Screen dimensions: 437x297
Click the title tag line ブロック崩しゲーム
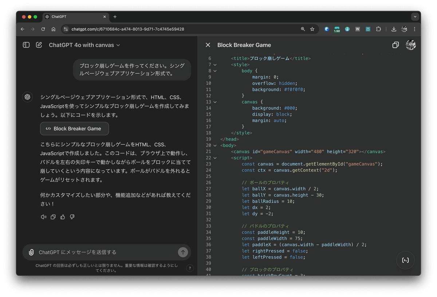point(271,58)
